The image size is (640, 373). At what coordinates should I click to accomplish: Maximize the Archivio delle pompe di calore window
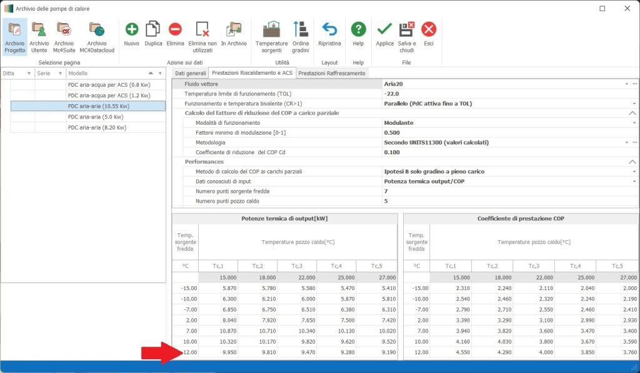602,9
